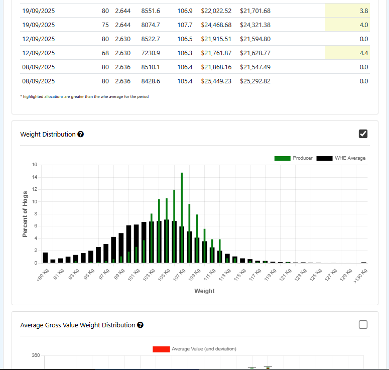Click the red Average Value legend swatch
This screenshot has width=389, height=370.
[x=161, y=349]
